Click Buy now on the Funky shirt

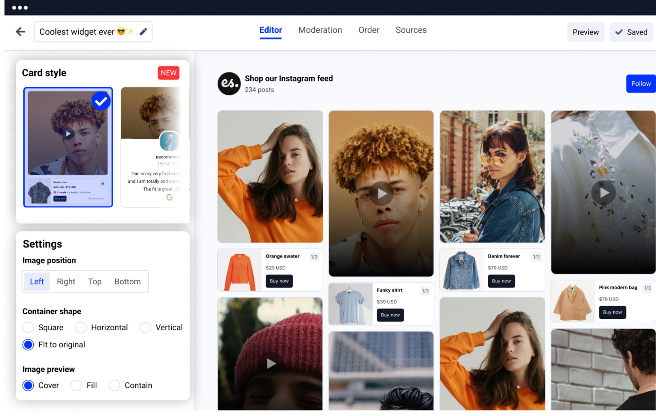point(390,315)
